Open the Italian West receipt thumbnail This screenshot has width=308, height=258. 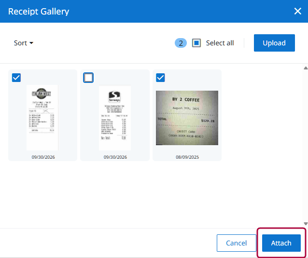point(42,118)
